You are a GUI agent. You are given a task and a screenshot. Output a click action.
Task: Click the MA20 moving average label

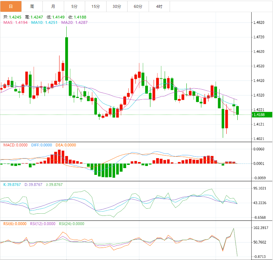tap(74, 22)
